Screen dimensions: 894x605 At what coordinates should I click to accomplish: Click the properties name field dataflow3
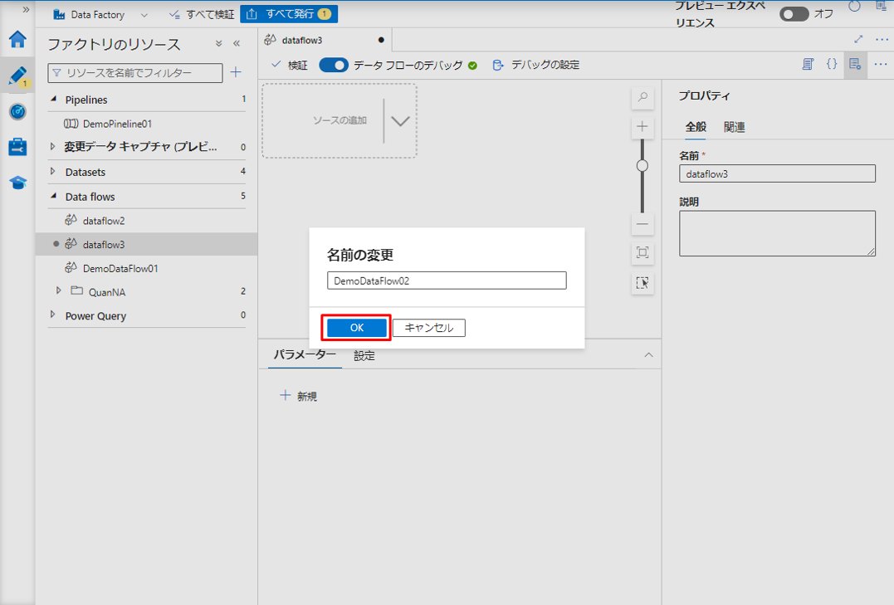tap(777, 174)
